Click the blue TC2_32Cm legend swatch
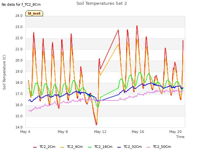The image size is (204, 153). 119,147
